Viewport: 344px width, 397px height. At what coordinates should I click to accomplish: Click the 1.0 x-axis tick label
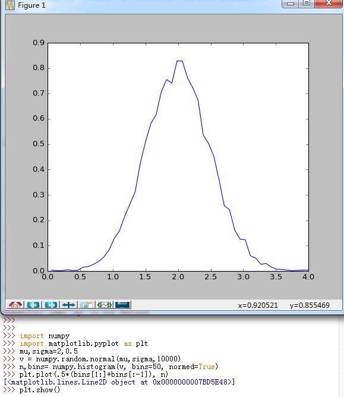(113, 277)
